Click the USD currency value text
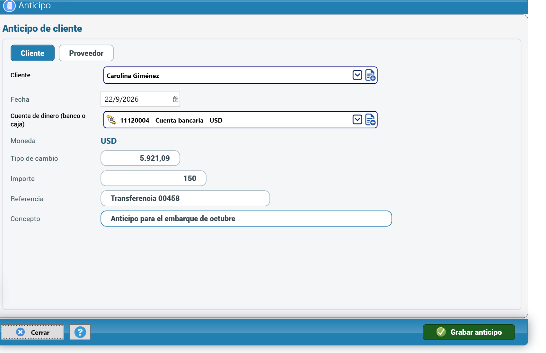Viewport: 546px width, 353px height. (109, 141)
